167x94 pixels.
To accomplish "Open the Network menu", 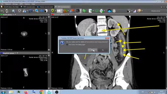I will (x=8, y=4).
